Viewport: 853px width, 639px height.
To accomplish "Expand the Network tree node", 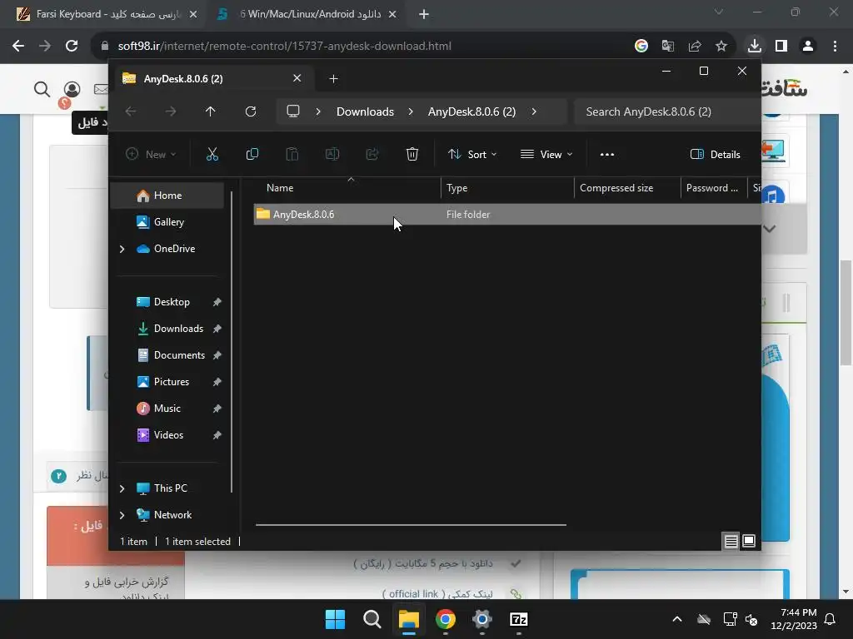I will [122, 515].
